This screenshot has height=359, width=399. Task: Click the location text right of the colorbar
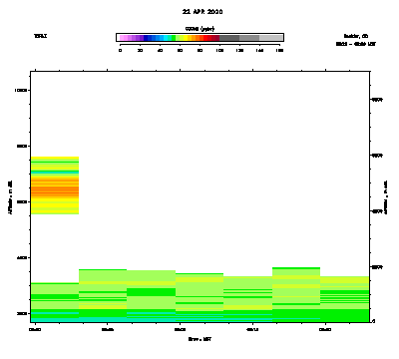coord(356,36)
